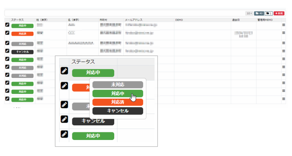This screenshot has width=292, height=156.
Task: Open the hamburger menu icon at the end of the last row
Action: click(283, 99)
